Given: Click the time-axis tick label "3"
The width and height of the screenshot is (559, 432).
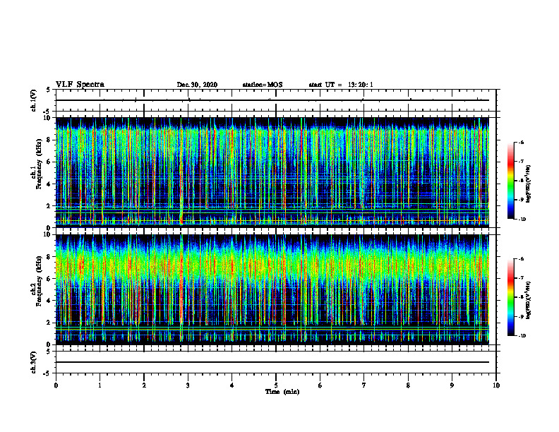Looking at the screenshot, I should click(x=188, y=385).
